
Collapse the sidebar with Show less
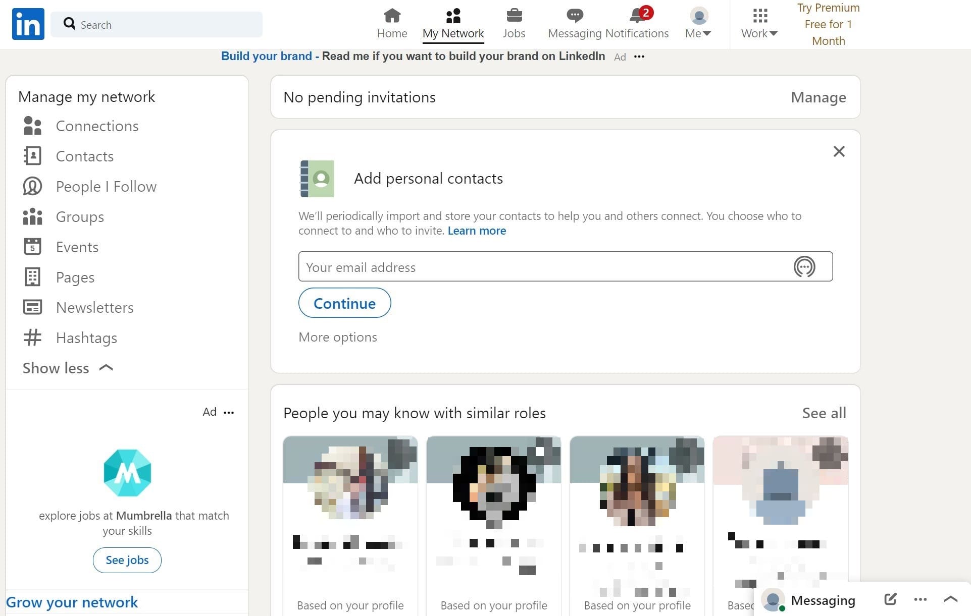(67, 368)
